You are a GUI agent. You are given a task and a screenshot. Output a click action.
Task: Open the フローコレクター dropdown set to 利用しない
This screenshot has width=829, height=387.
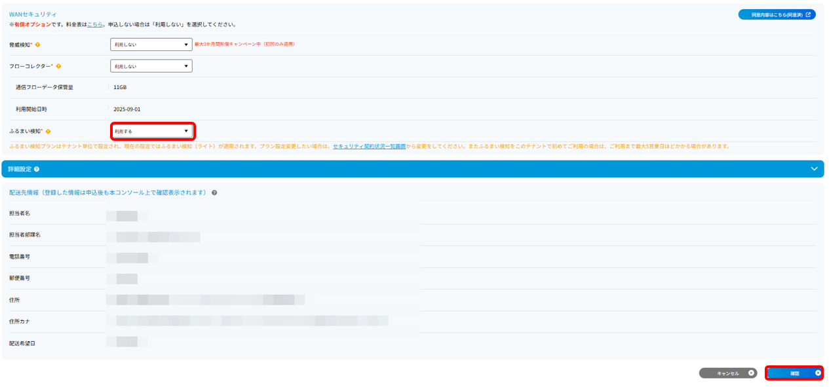point(151,65)
